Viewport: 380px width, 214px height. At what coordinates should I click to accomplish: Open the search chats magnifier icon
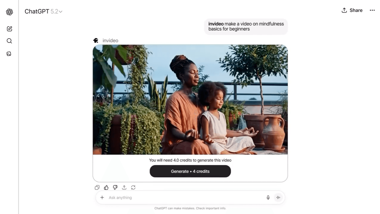point(9,41)
